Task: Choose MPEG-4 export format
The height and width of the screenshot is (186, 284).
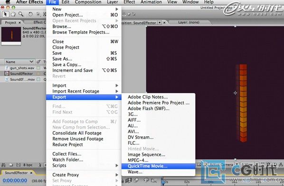Action: click(159, 160)
